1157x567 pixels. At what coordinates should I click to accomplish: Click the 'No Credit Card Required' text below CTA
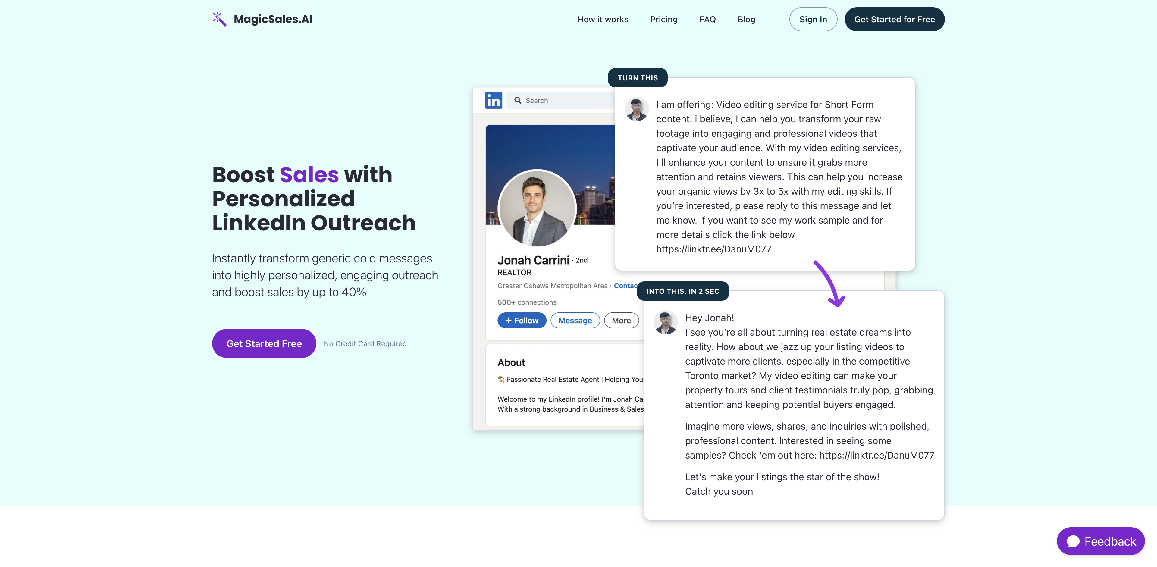pyautogui.click(x=365, y=343)
